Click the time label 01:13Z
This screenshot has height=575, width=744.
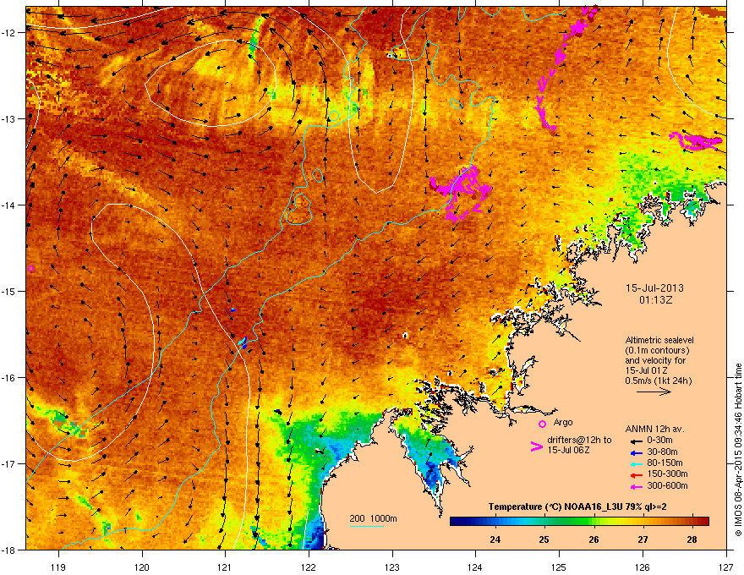(655, 300)
